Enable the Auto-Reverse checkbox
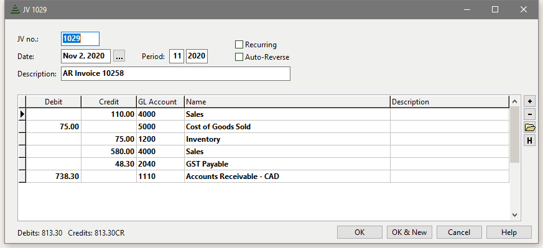 click(239, 57)
